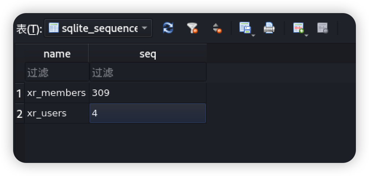Screen dimensions: 369x176
Task: Clear all filters with the funnel icon
Action: pyautogui.click(x=192, y=28)
